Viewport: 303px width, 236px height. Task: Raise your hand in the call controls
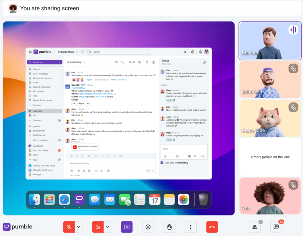[x=169, y=227]
